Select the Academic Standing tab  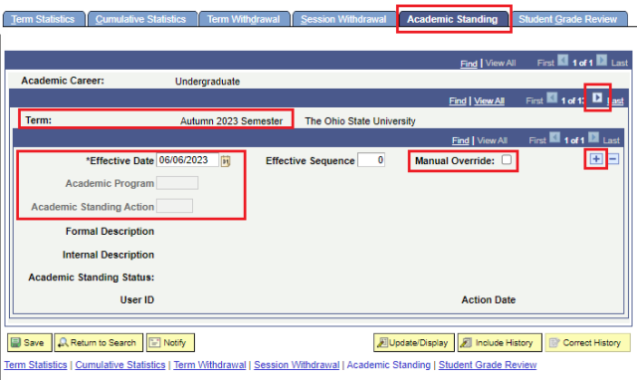pyautogui.click(x=453, y=19)
